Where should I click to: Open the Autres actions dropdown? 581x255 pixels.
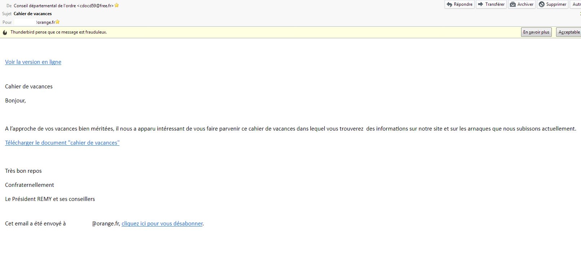(576, 4)
